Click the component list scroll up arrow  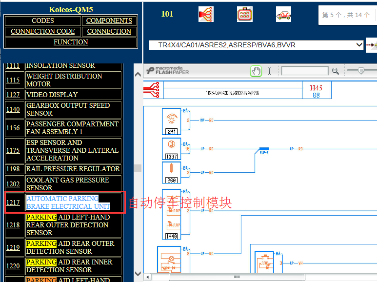pos(138,74)
